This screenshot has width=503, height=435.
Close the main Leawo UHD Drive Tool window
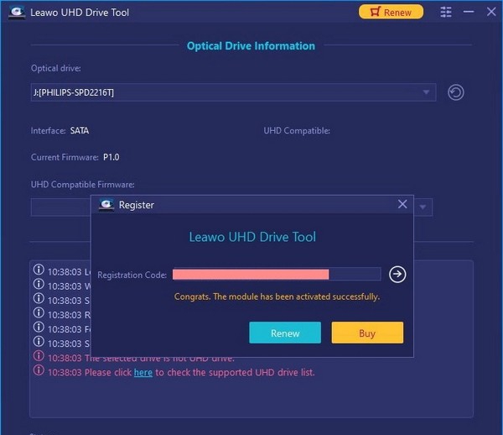(x=490, y=12)
